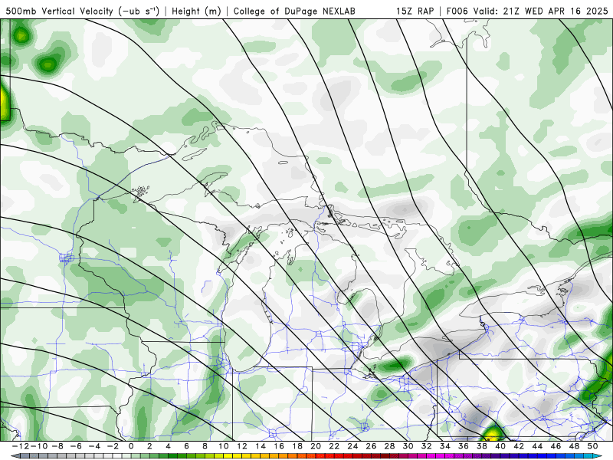Click the '30' value on the color scale
This screenshot has height=460, width=613.
408,446
